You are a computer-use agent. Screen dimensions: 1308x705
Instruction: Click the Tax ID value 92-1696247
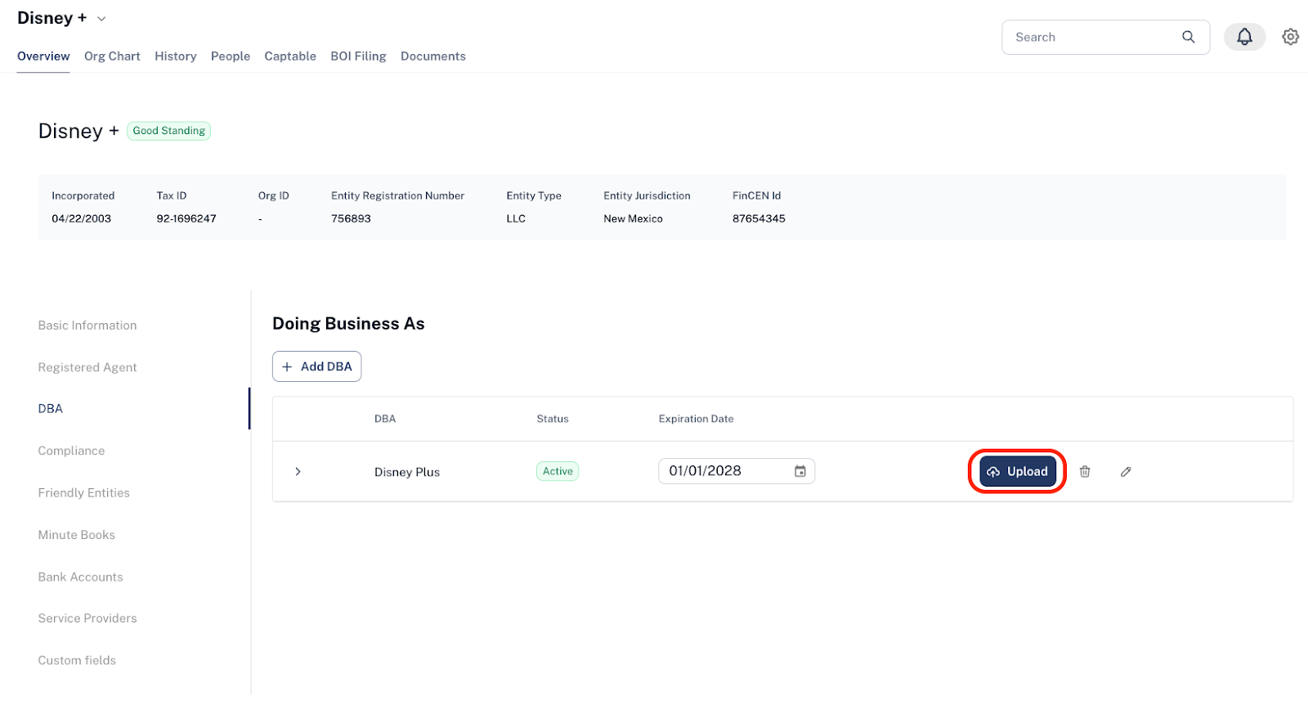(186, 218)
